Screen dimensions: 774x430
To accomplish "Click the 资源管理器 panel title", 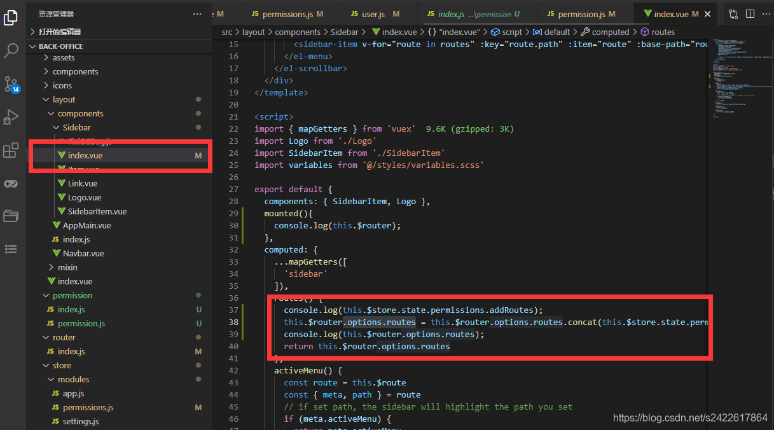I will tap(57, 14).
